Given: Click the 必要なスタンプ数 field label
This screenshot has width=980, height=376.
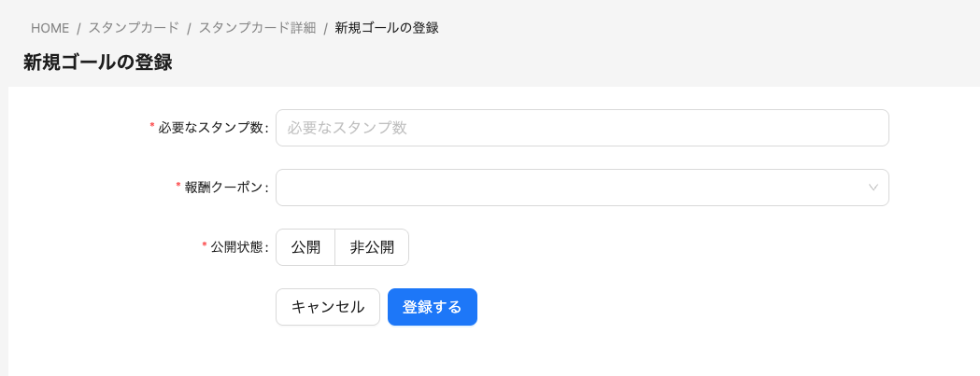Looking at the screenshot, I should [x=211, y=128].
